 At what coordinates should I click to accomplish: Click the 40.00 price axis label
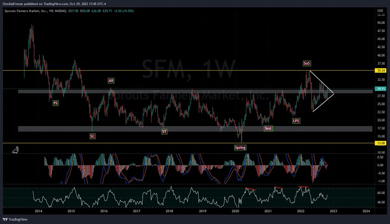pos(382,55)
